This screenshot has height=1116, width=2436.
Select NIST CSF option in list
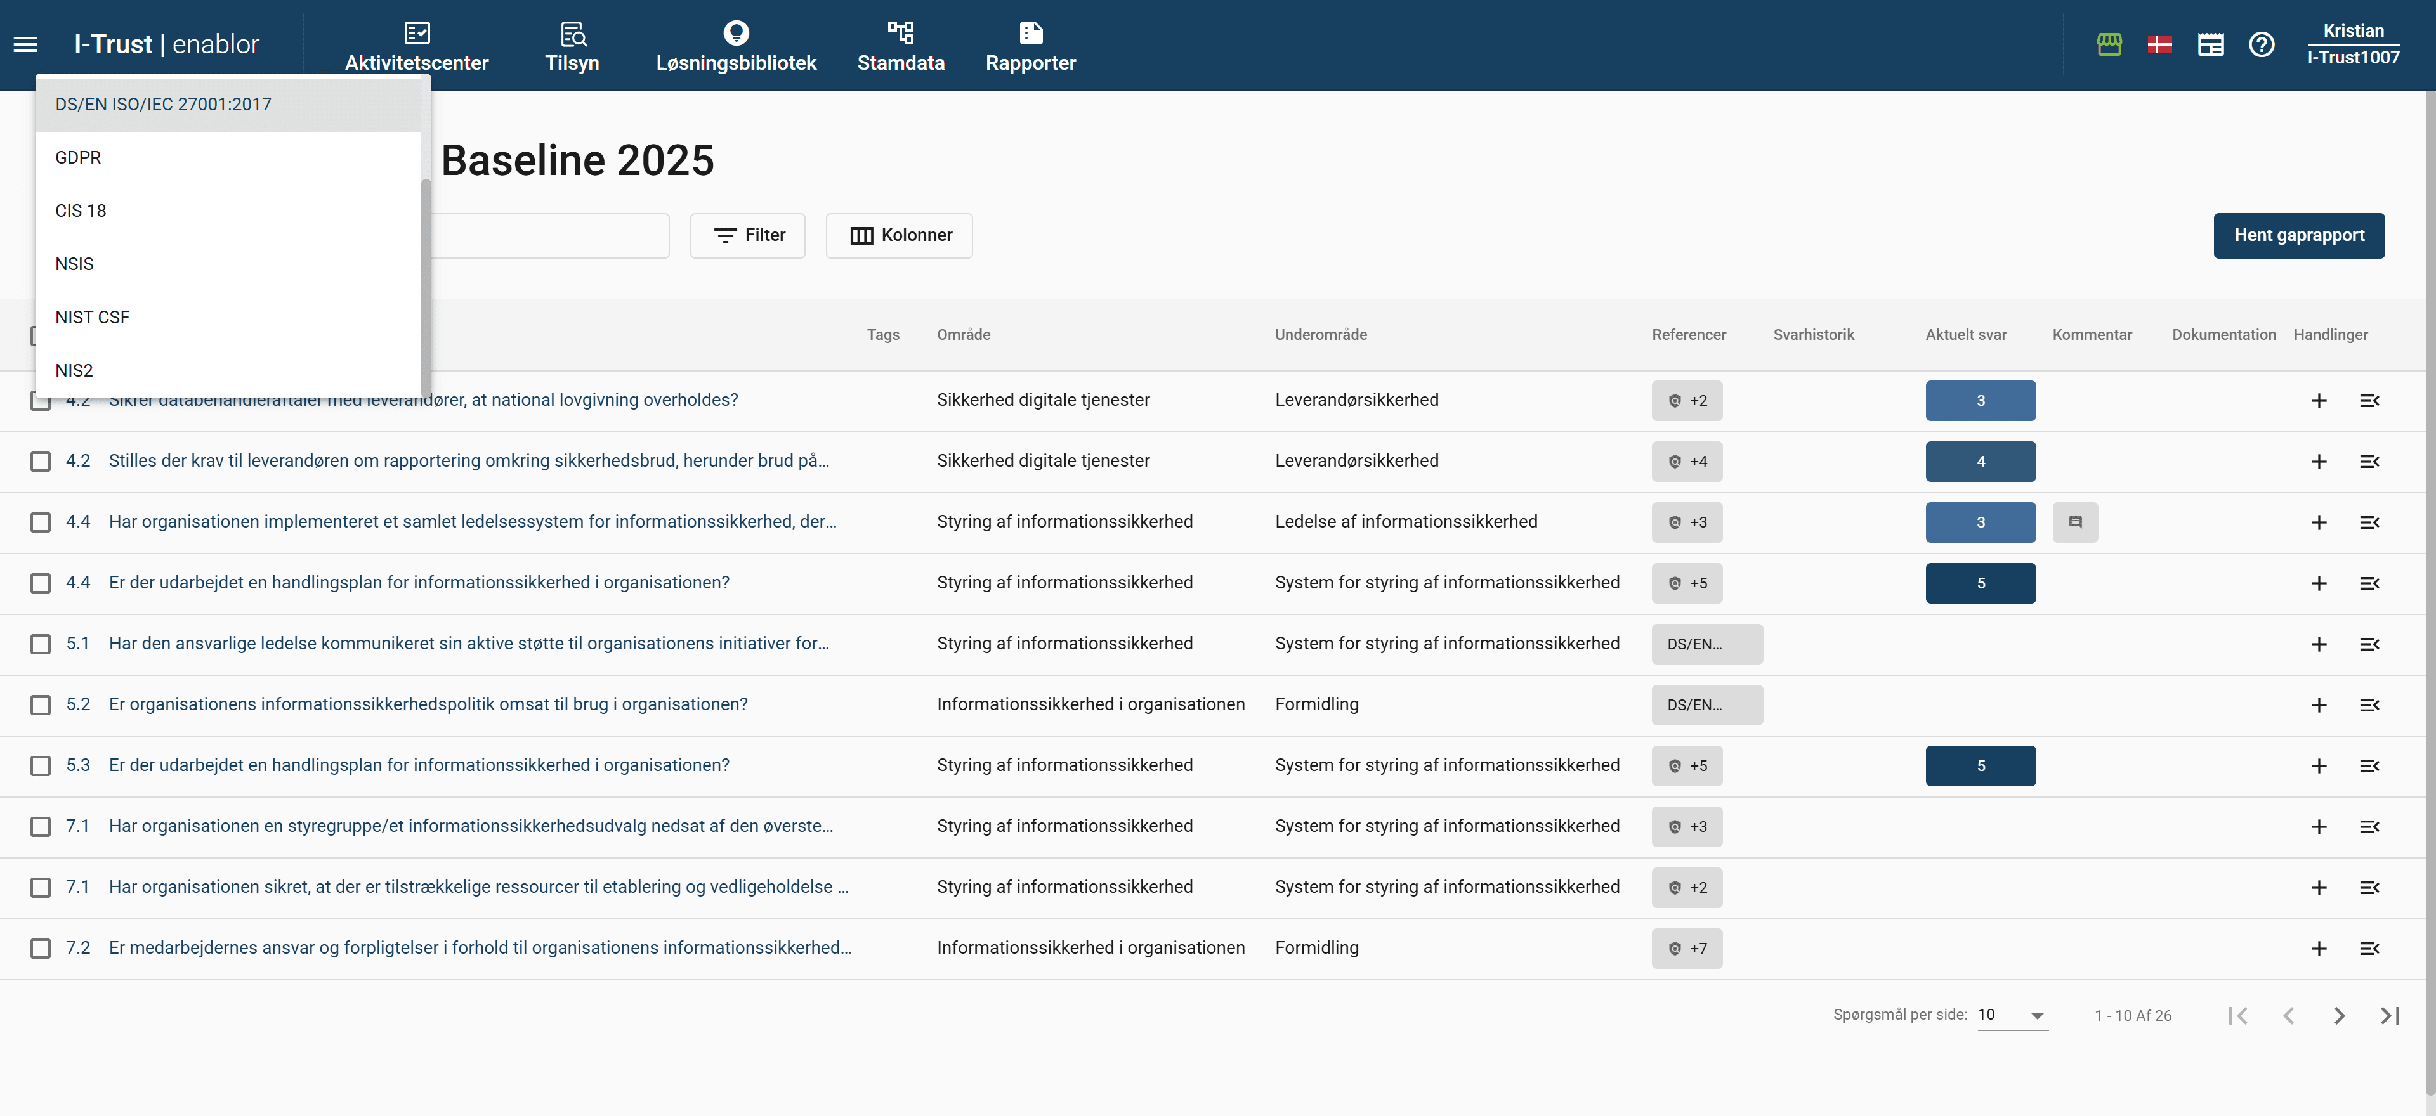pos(93,318)
